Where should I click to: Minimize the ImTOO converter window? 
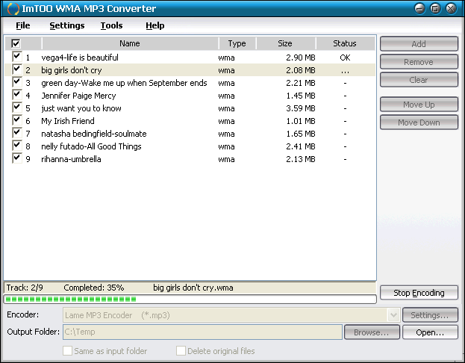[x=419, y=8]
